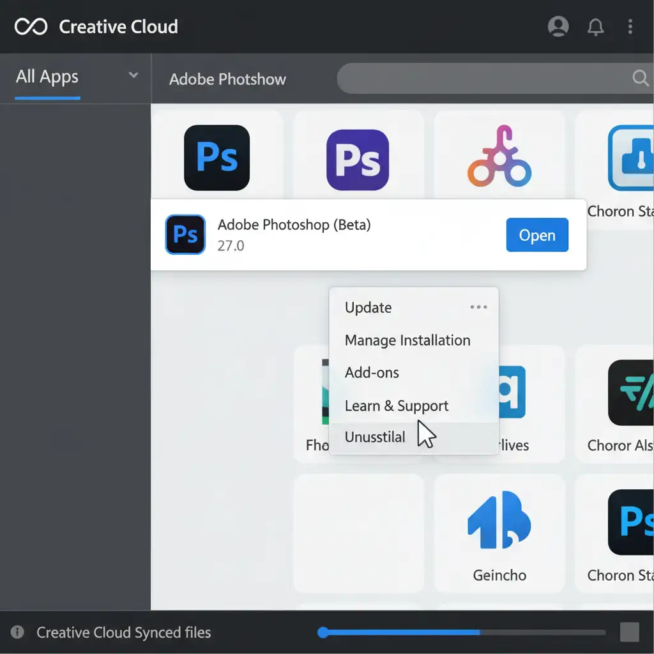Select Manage Installation menu entry

click(407, 340)
